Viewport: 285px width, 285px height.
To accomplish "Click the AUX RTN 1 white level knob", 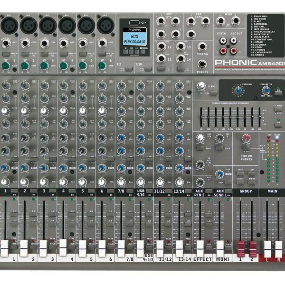I will click(x=200, y=138).
